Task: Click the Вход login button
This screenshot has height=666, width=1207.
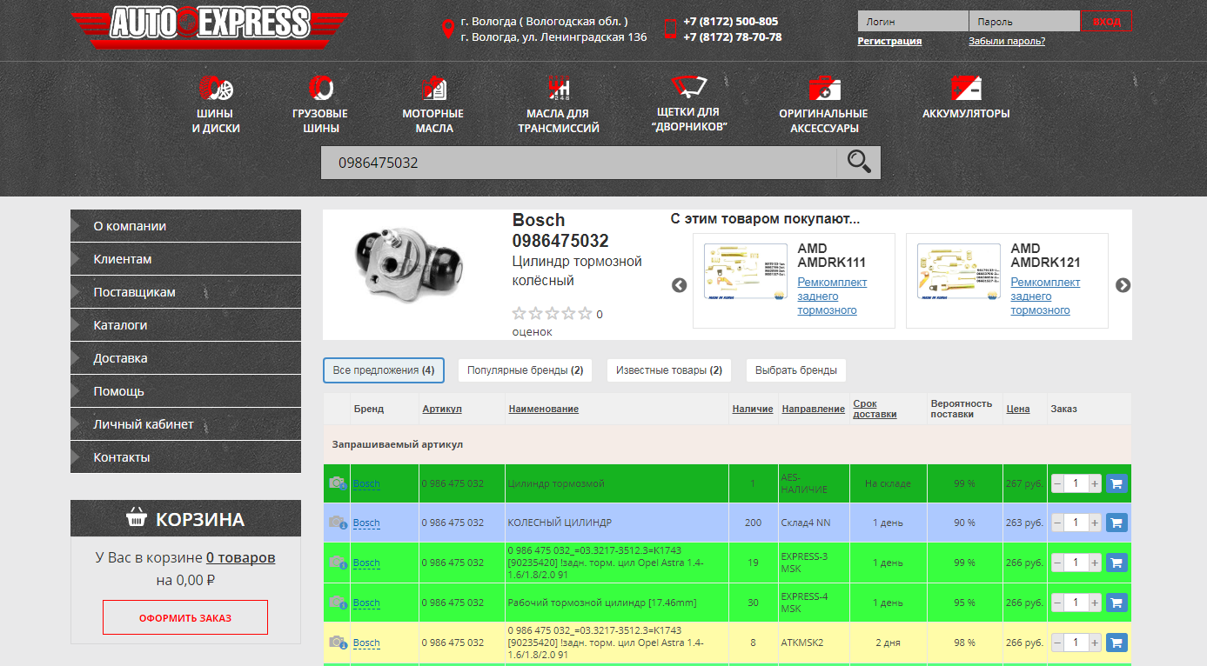Action: coord(1107,22)
